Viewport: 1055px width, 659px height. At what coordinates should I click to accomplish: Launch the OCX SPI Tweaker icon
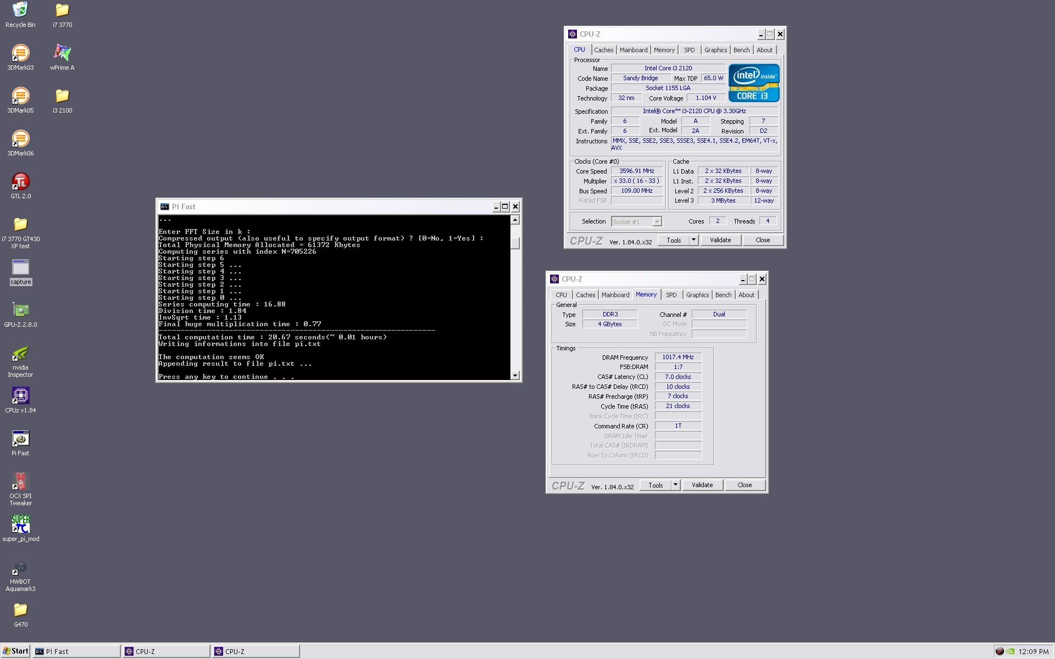[20, 481]
